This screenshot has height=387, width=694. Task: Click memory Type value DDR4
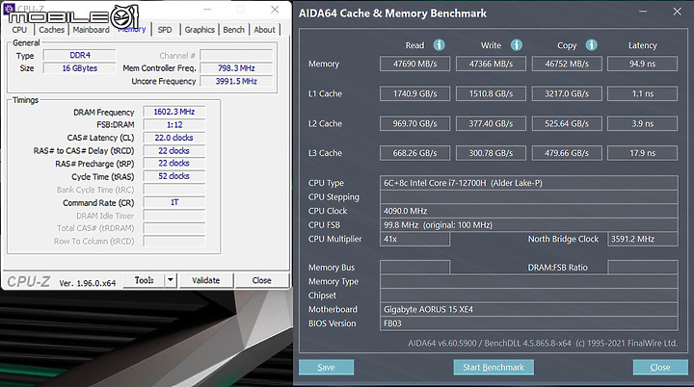(80, 55)
